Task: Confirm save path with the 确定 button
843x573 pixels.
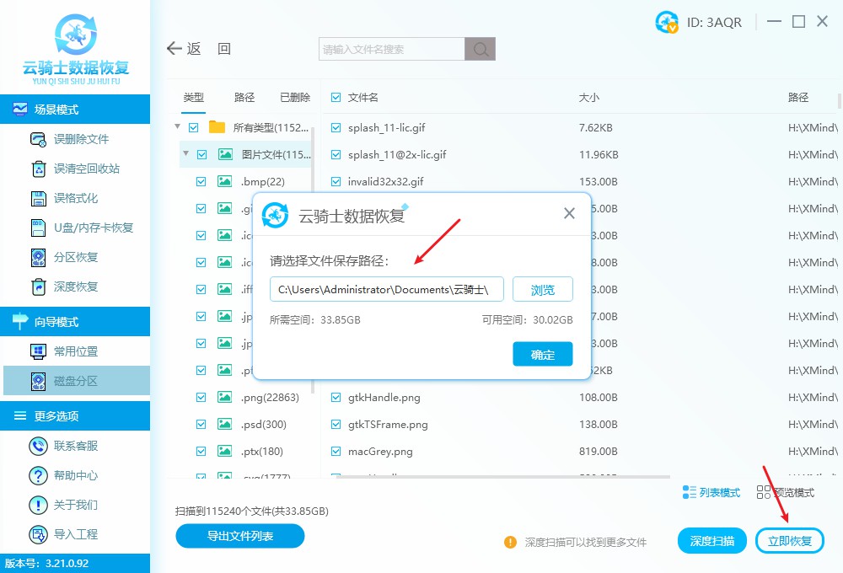Action: [542, 354]
